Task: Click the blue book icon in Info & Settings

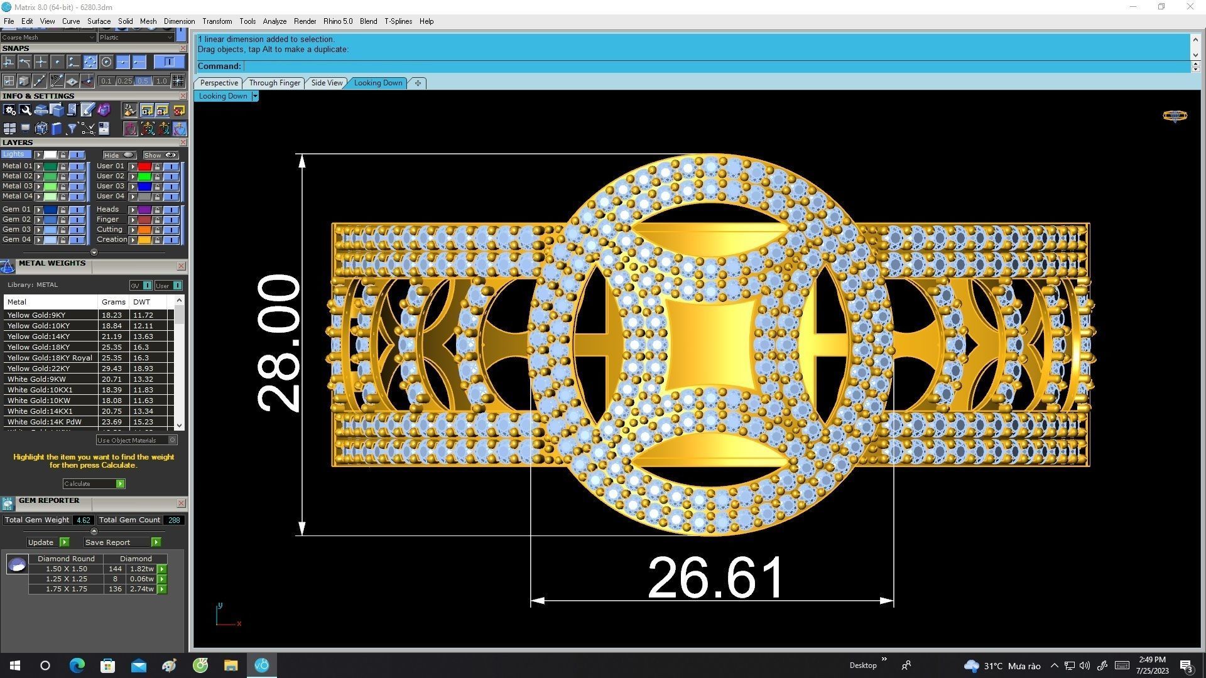Action: click(57, 129)
